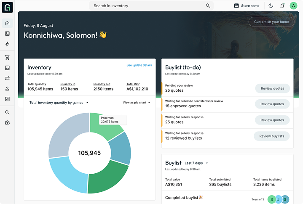This screenshot has height=204, width=303.
Task: Open the lightning bolt sidebar icon
Action: click(x=7, y=44)
